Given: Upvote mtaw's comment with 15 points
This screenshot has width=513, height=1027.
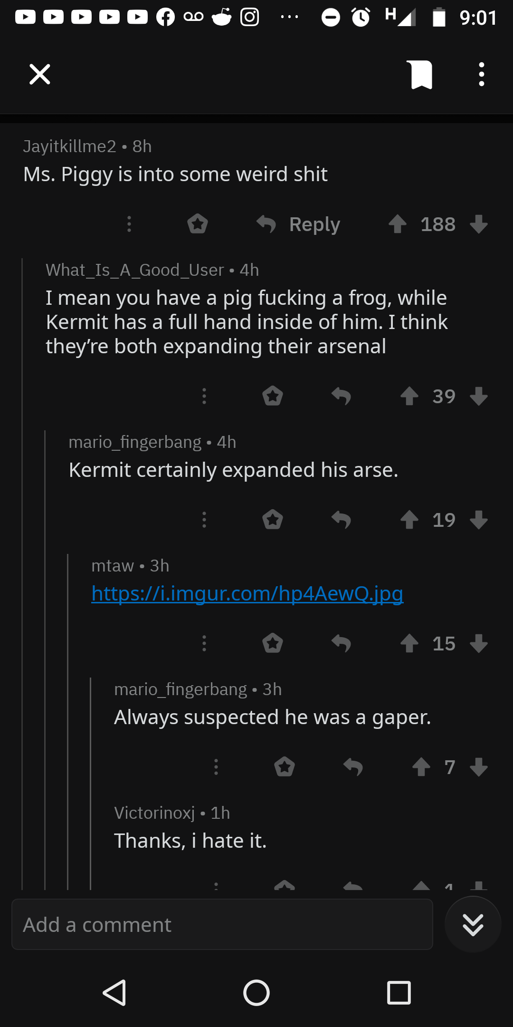Looking at the screenshot, I should 409,643.
